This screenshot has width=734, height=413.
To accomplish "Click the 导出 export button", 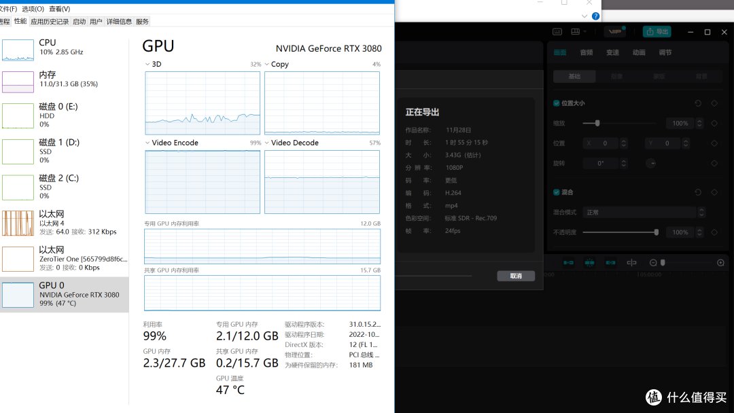I will pyautogui.click(x=657, y=31).
